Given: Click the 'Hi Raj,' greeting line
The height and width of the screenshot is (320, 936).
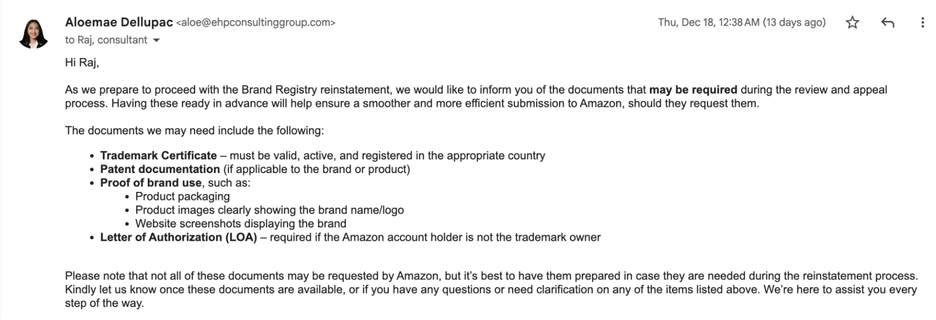Looking at the screenshot, I should [x=82, y=62].
